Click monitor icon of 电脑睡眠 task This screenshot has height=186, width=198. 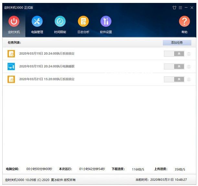(11, 67)
